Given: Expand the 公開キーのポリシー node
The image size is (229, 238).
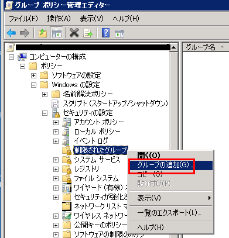Looking at the screenshot, I should 56,226.
